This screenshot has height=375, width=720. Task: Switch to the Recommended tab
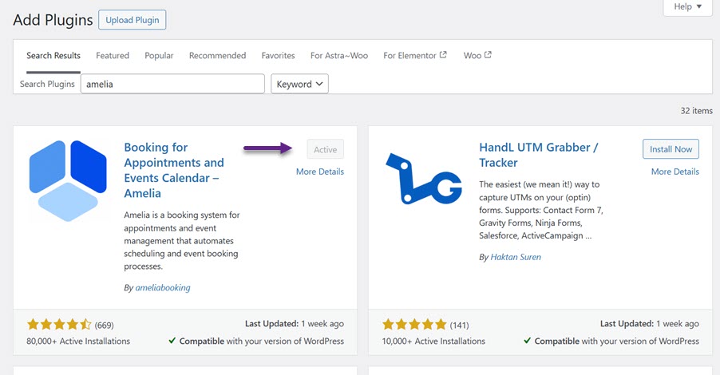coord(218,56)
